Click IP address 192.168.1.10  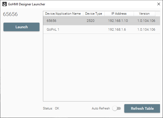pos(118,21)
